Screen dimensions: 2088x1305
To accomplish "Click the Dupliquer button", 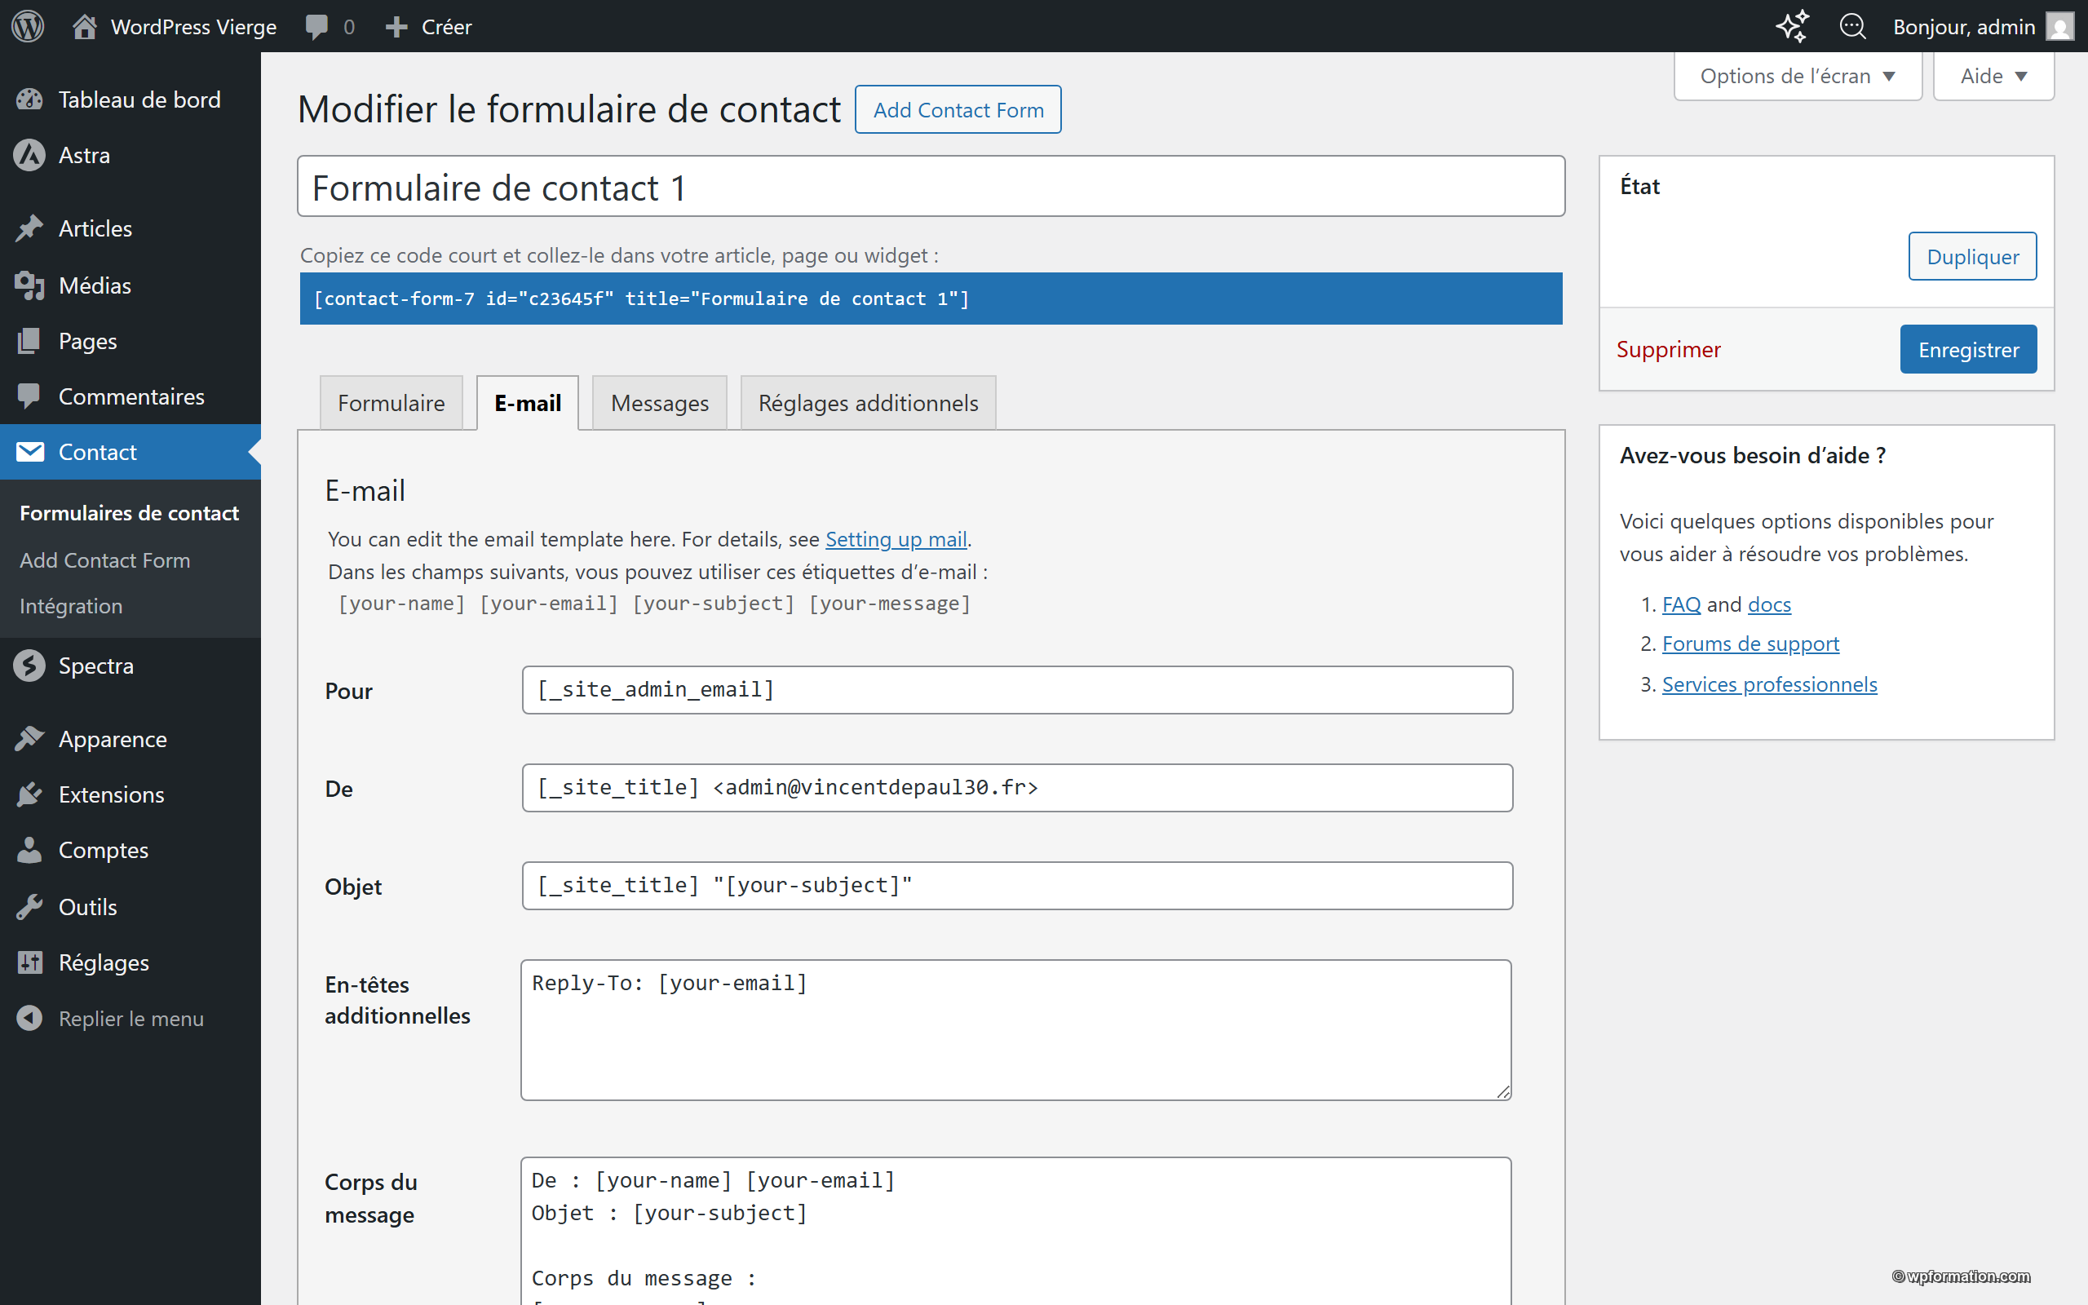I will click(x=1972, y=256).
